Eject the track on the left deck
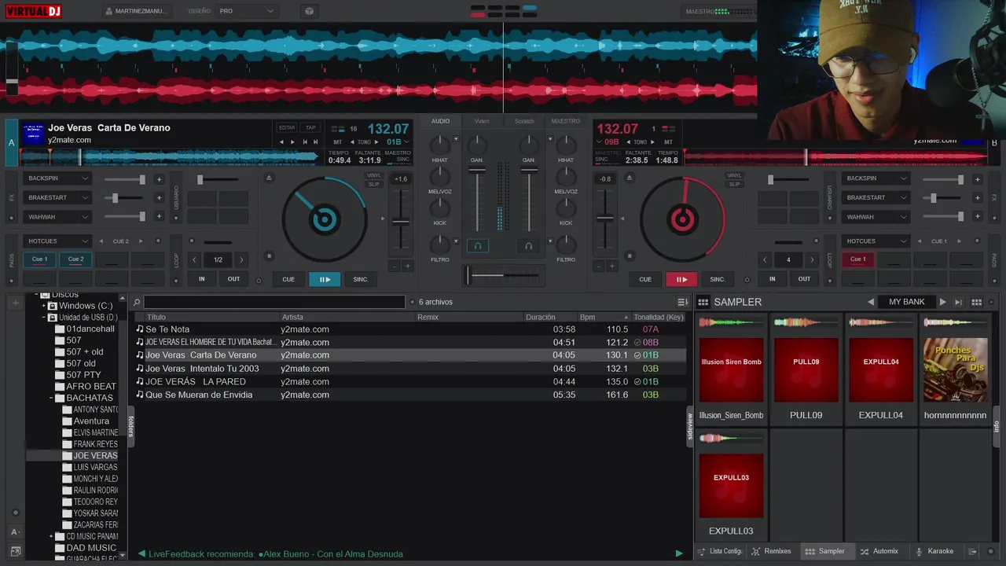Viewport: 1006px width, 566px height. pos(269,178)
